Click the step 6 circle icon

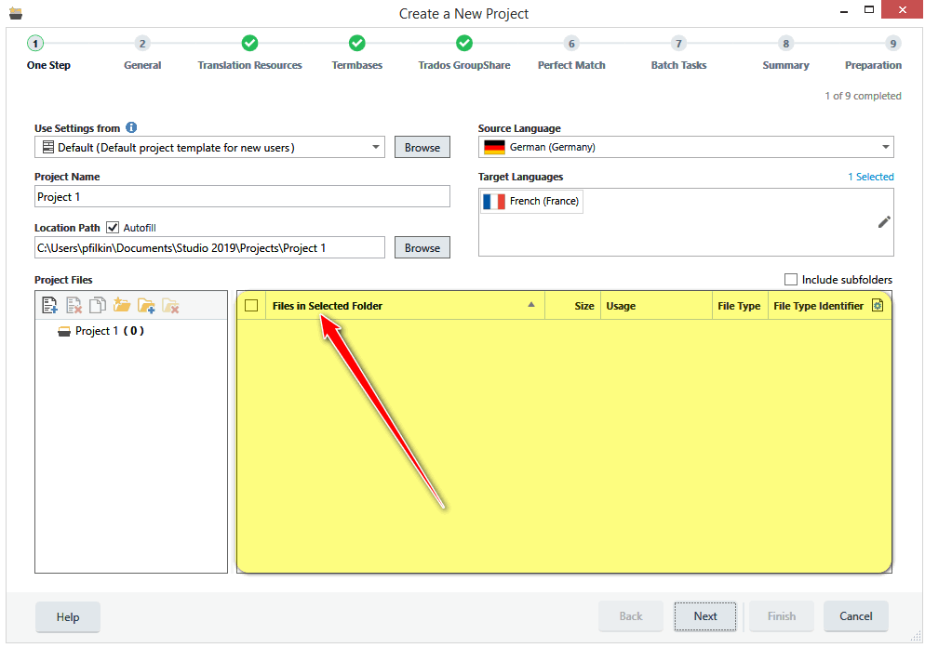click(x=571, y=43)
